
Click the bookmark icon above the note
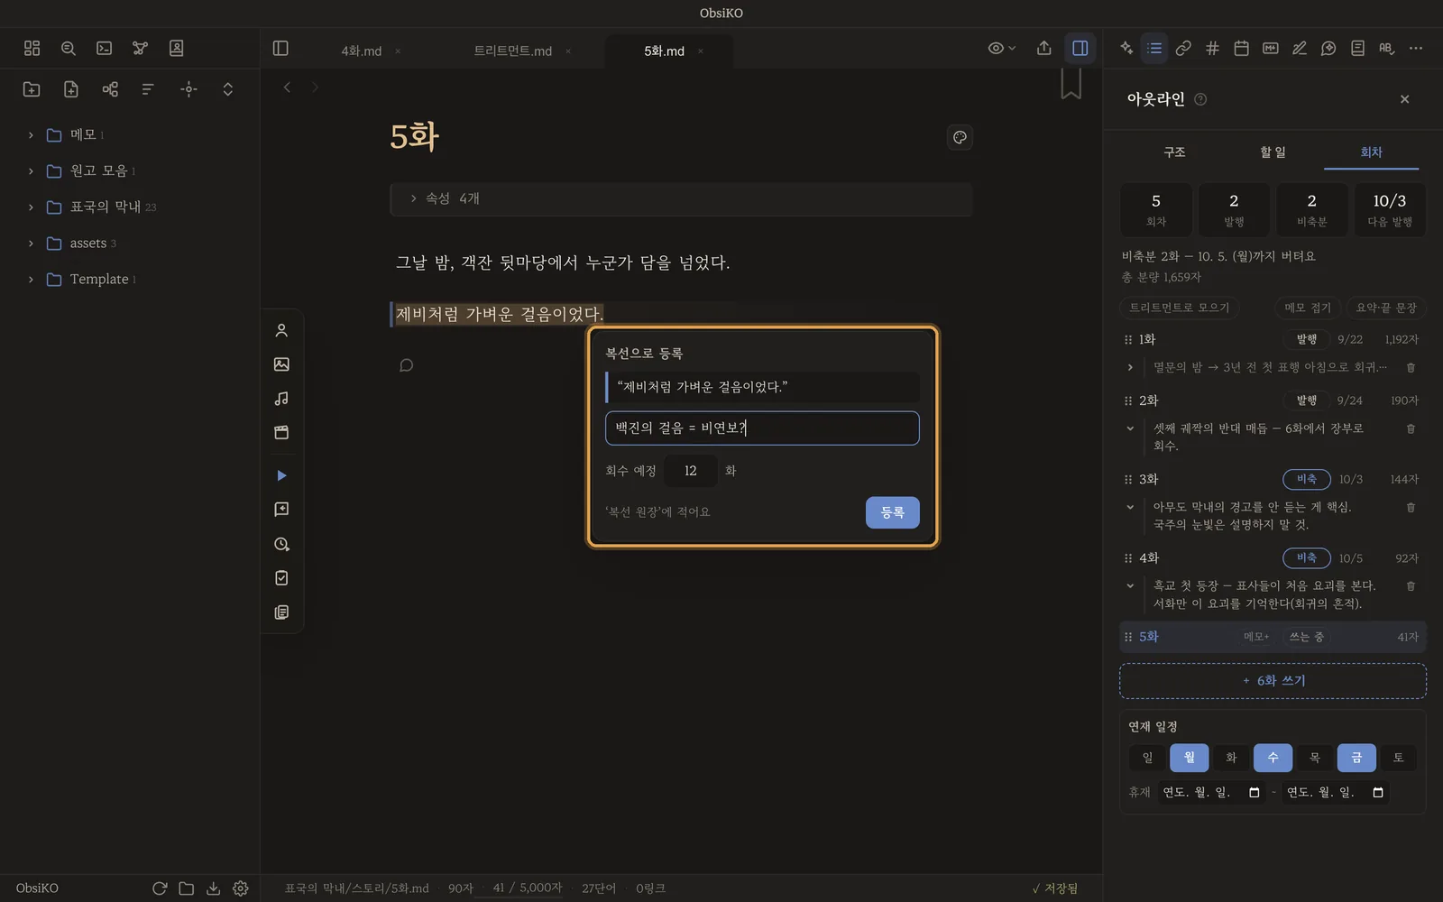tap(1071, 84)
